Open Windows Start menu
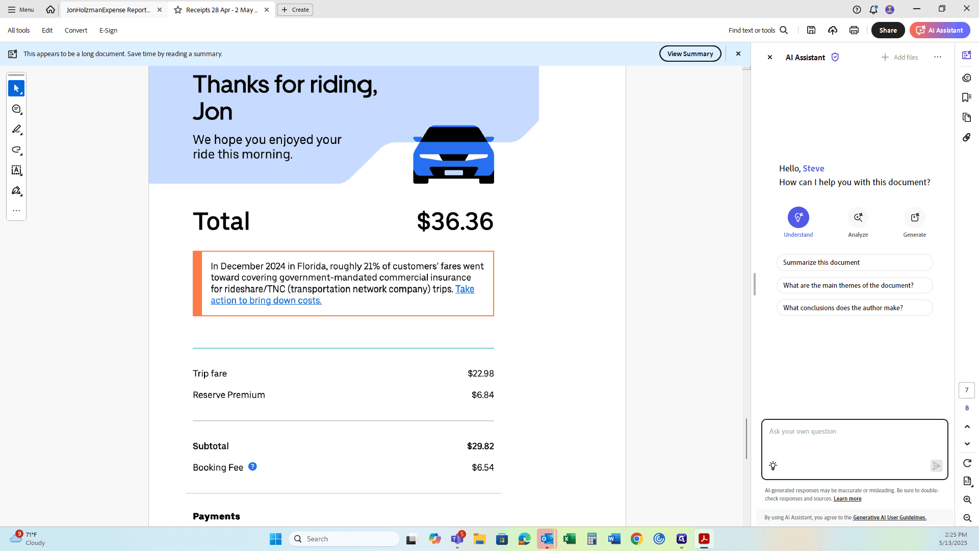This screenshot has height=551, width=979. pyautogui.click(x=275, y=539)
